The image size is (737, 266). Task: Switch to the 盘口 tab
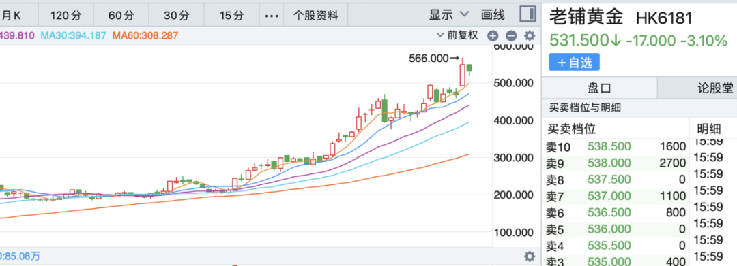599,88
